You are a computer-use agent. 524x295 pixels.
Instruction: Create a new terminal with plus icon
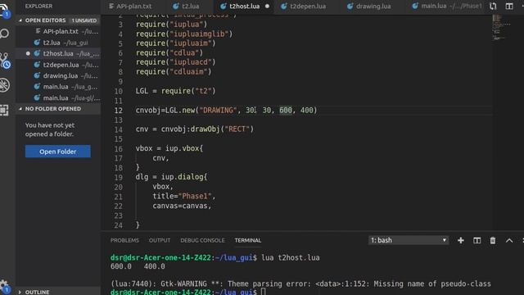[461, 240]
